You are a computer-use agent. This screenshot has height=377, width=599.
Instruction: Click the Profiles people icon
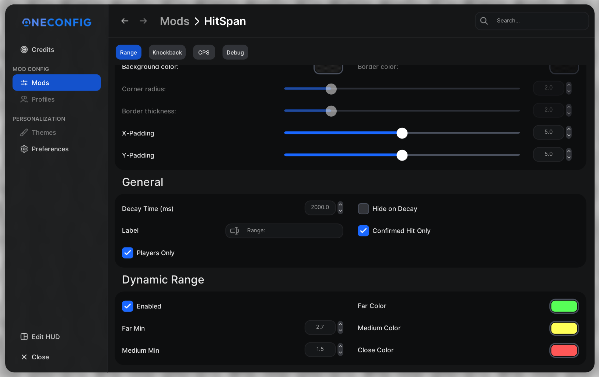click(x=24, y=99)
